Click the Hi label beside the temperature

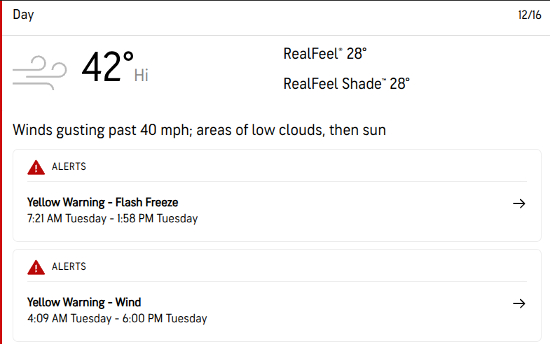click(142, 76)
